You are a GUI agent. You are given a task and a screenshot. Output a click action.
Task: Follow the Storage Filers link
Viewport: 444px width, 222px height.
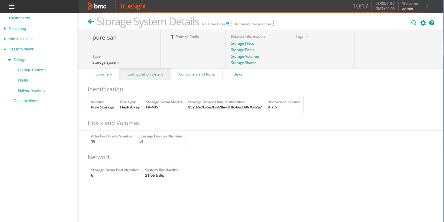(x=242, y=43)
